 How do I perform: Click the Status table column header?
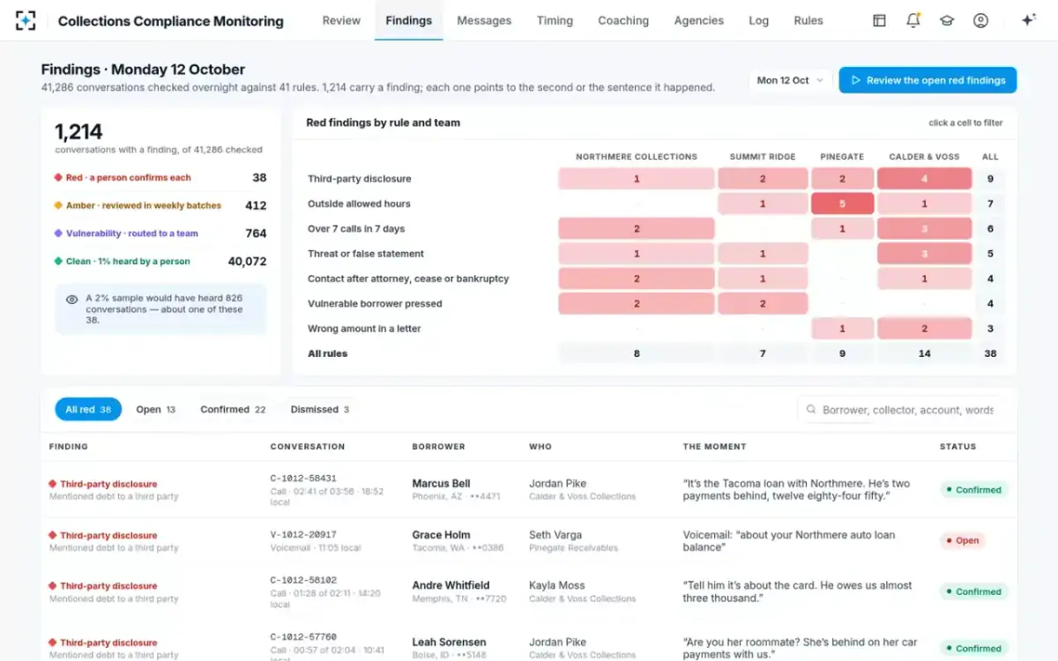957,447
